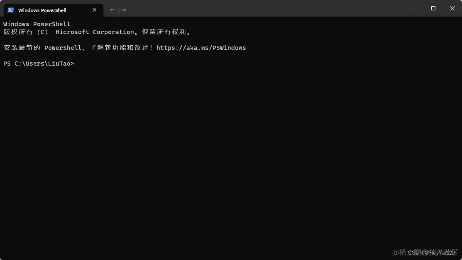Viewport: 462px width, 260px height.
Task: Click the chevron icon beside the plus button
Action: (124, 10)
